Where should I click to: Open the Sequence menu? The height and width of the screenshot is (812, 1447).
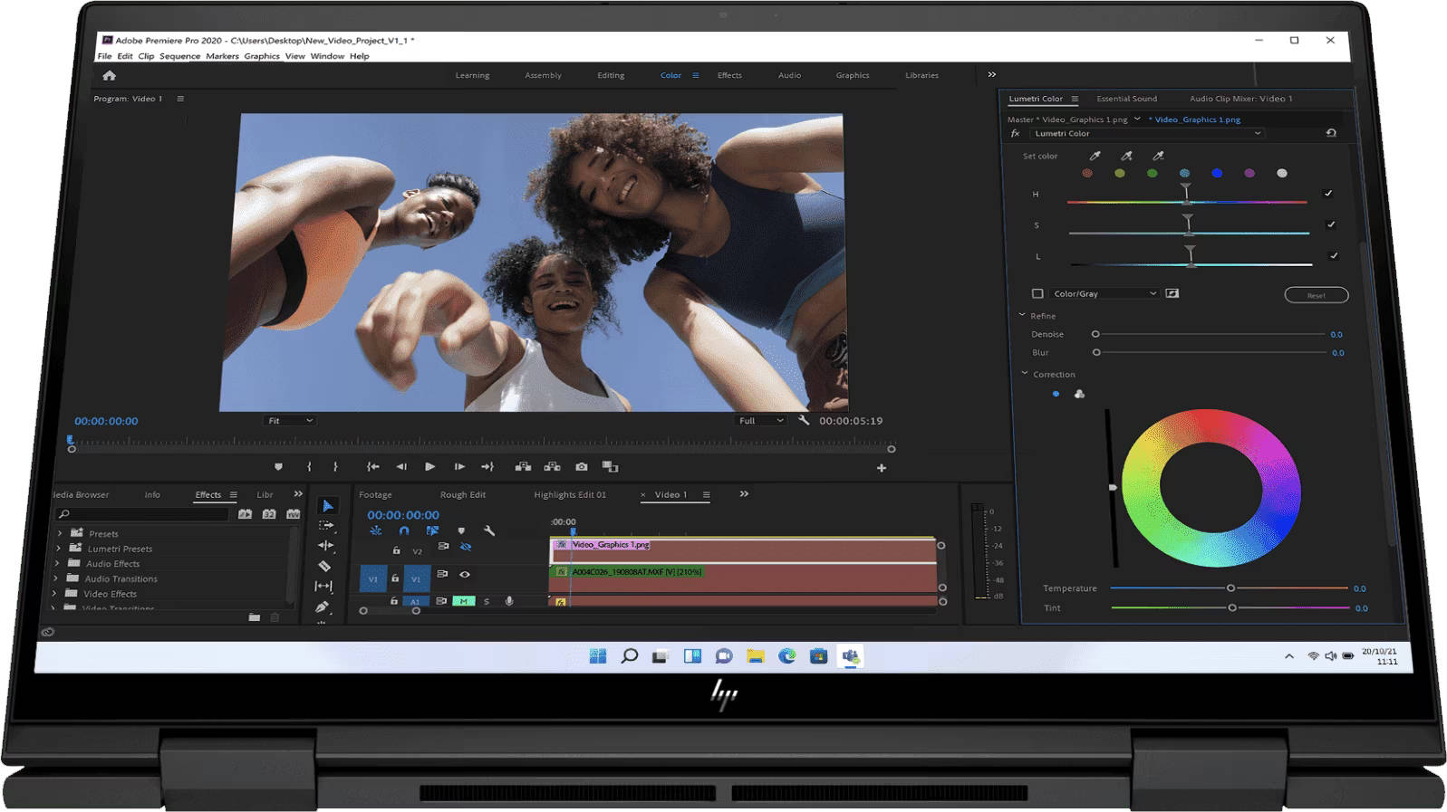[179, 56]
